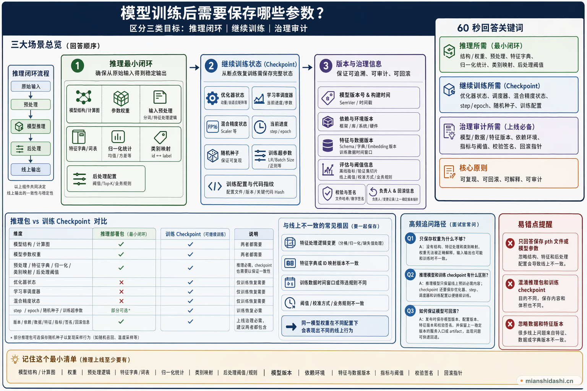The height and width of the screenshot is (391, 587).
Task: Click the 学习率调度器 line chart icon
Action: pos(259,99)
